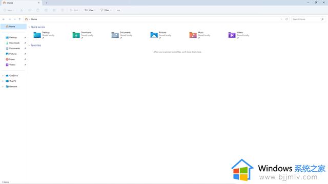
Task: Click pin icon next to sidebar Videos
Action: [x=25, y=64]
